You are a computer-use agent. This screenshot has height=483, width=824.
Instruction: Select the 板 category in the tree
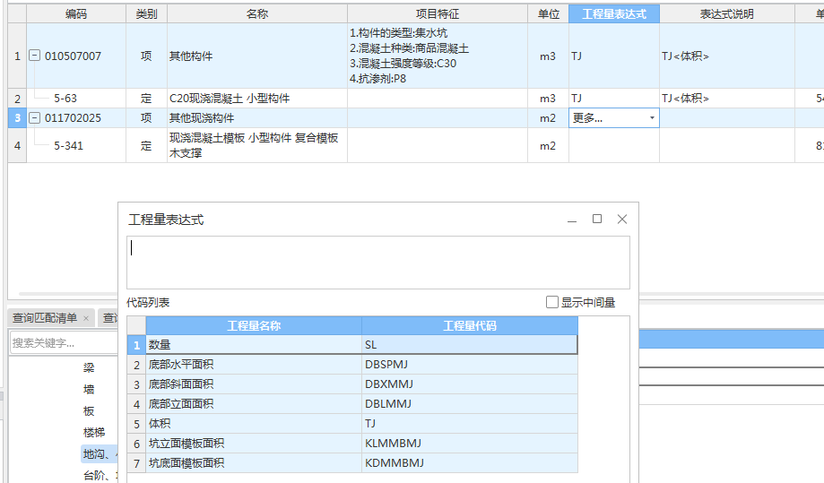click(x=89, y=410)
